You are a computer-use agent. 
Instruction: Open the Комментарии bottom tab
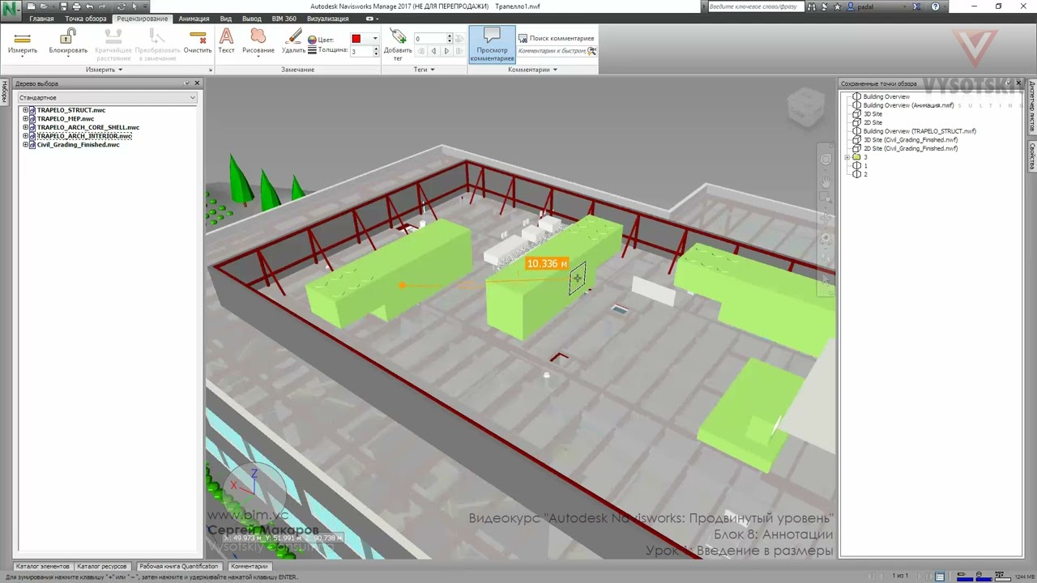pyautogui.click(x=249, y=567)
